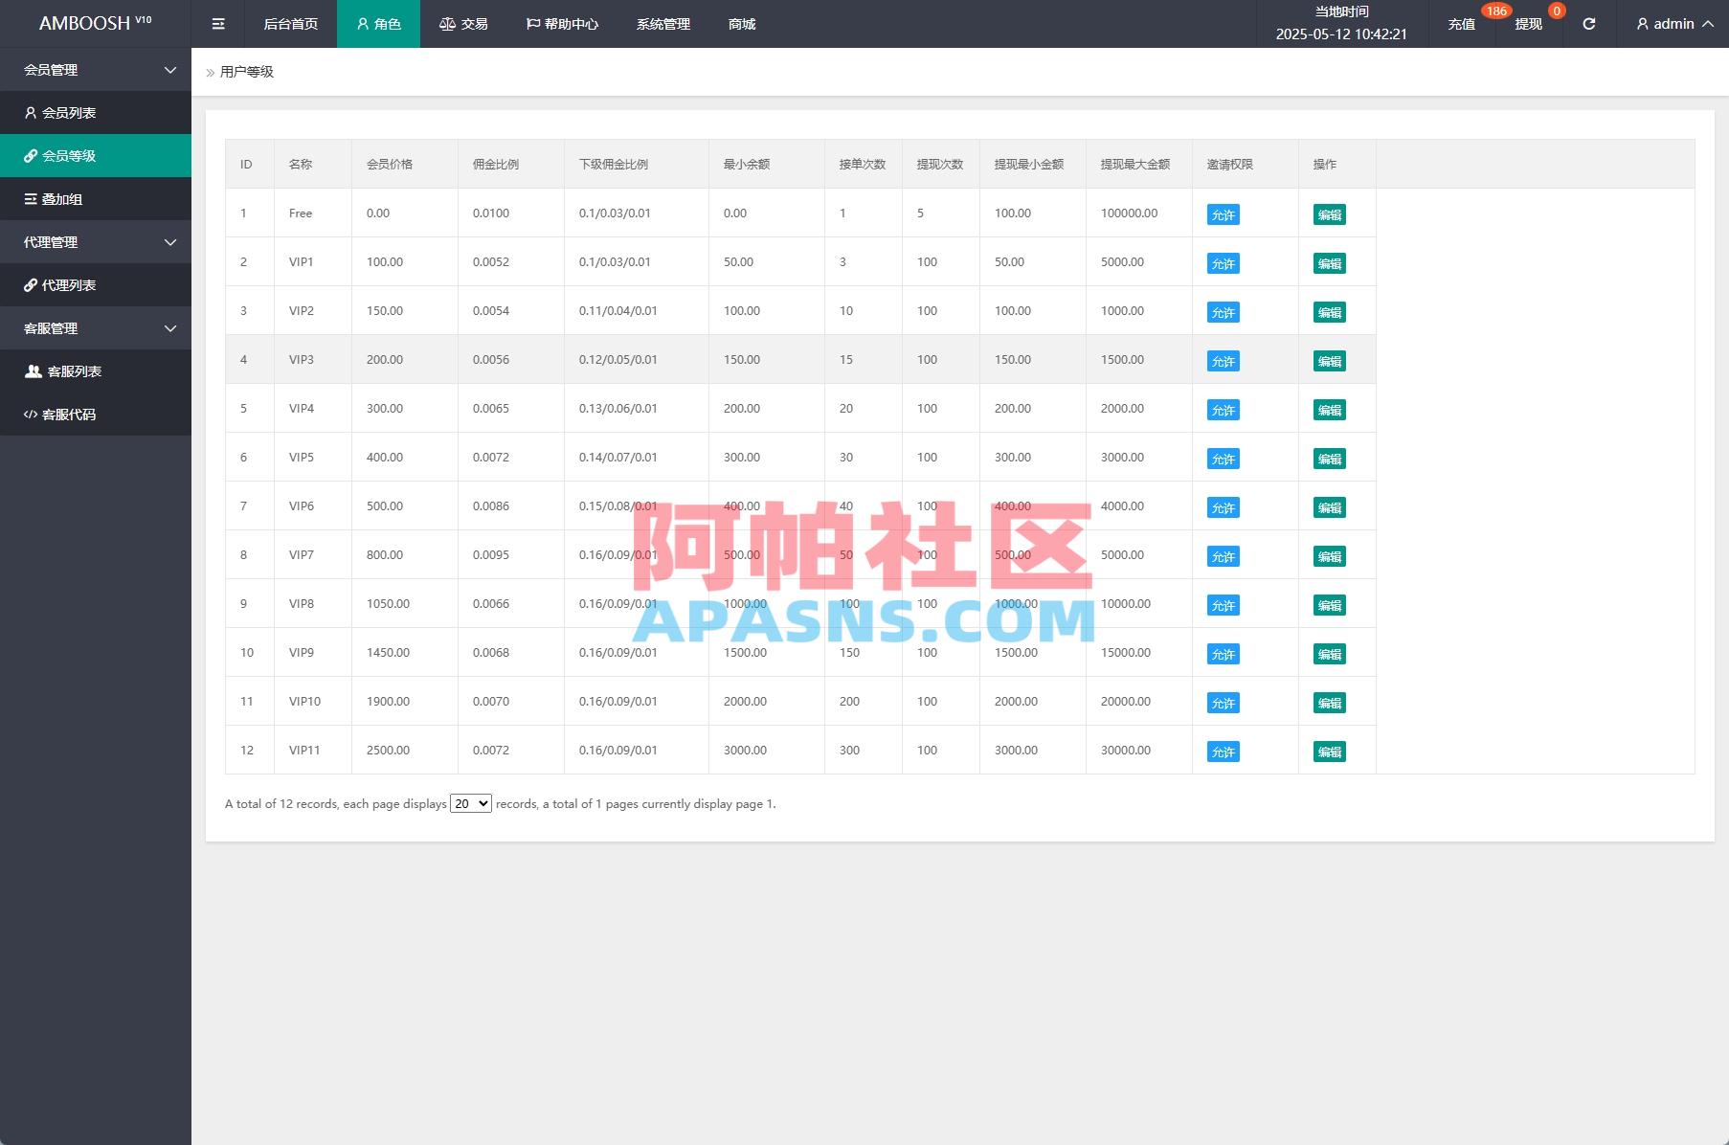Toggle 允许 invite permission for VIP3
The width and height of the screenshot is (1729, 1145).
1222,360
